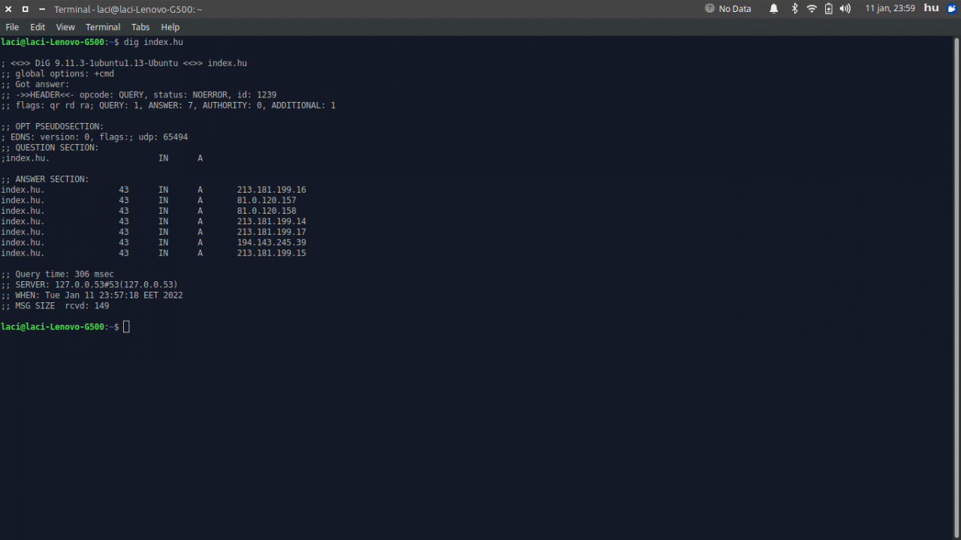
Task: Open the Help menu
Action: coord(170,27)
